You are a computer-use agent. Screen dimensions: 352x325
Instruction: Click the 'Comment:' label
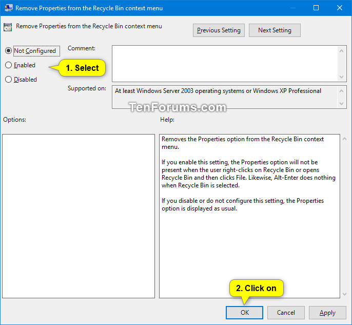(82, 48)
